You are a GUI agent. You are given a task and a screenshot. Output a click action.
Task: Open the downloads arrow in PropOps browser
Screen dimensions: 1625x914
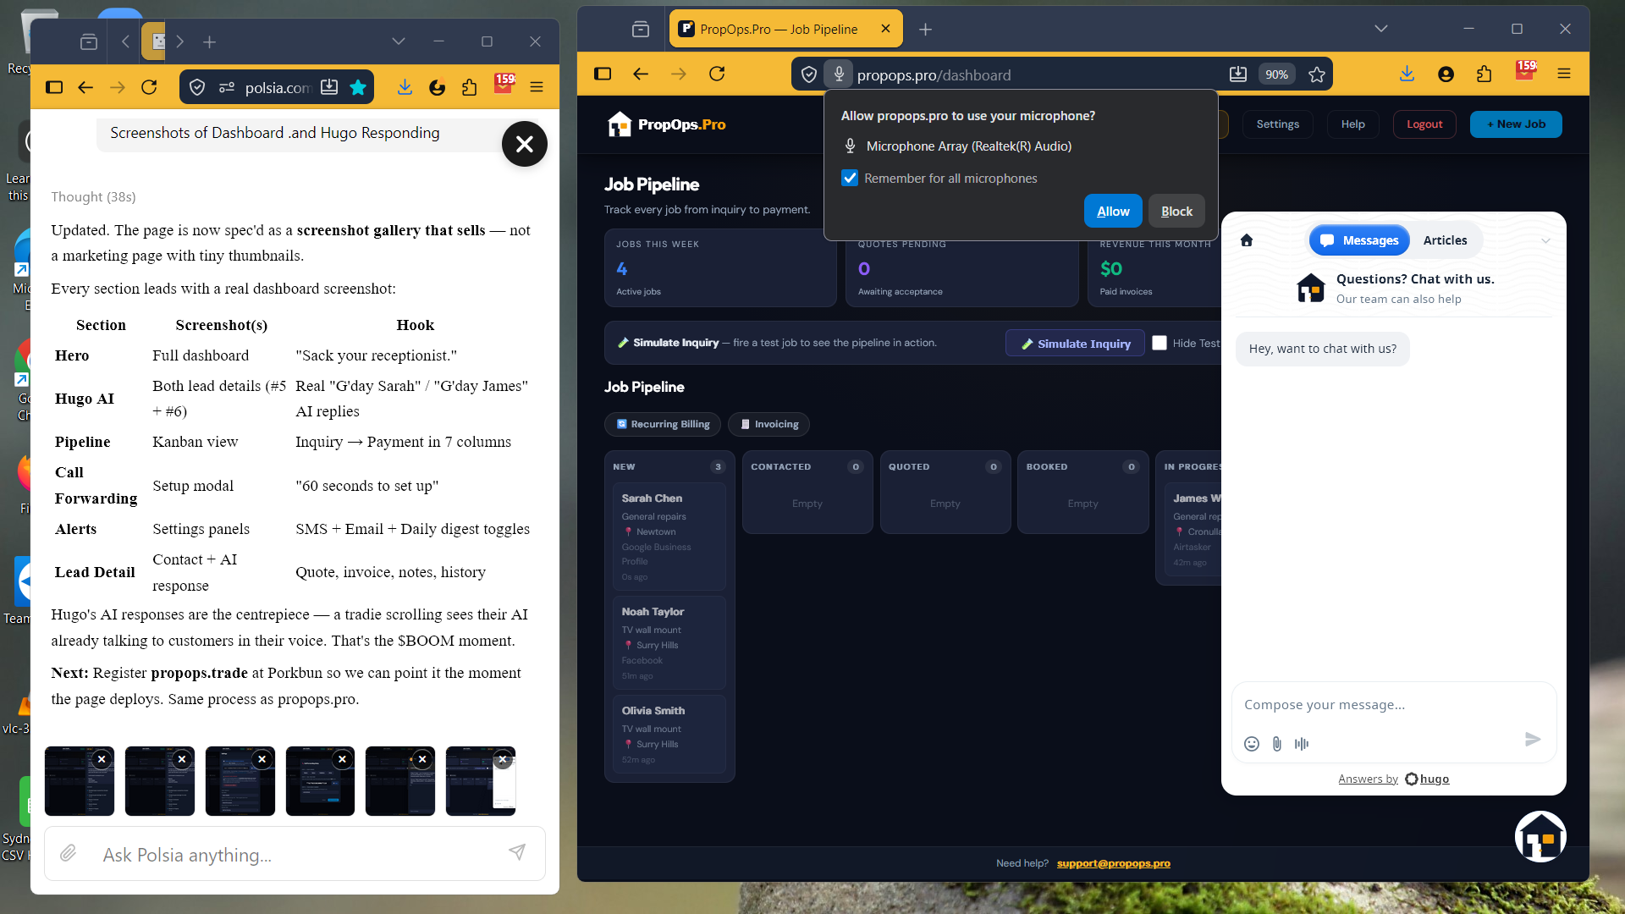click(x=1407, y=74)
